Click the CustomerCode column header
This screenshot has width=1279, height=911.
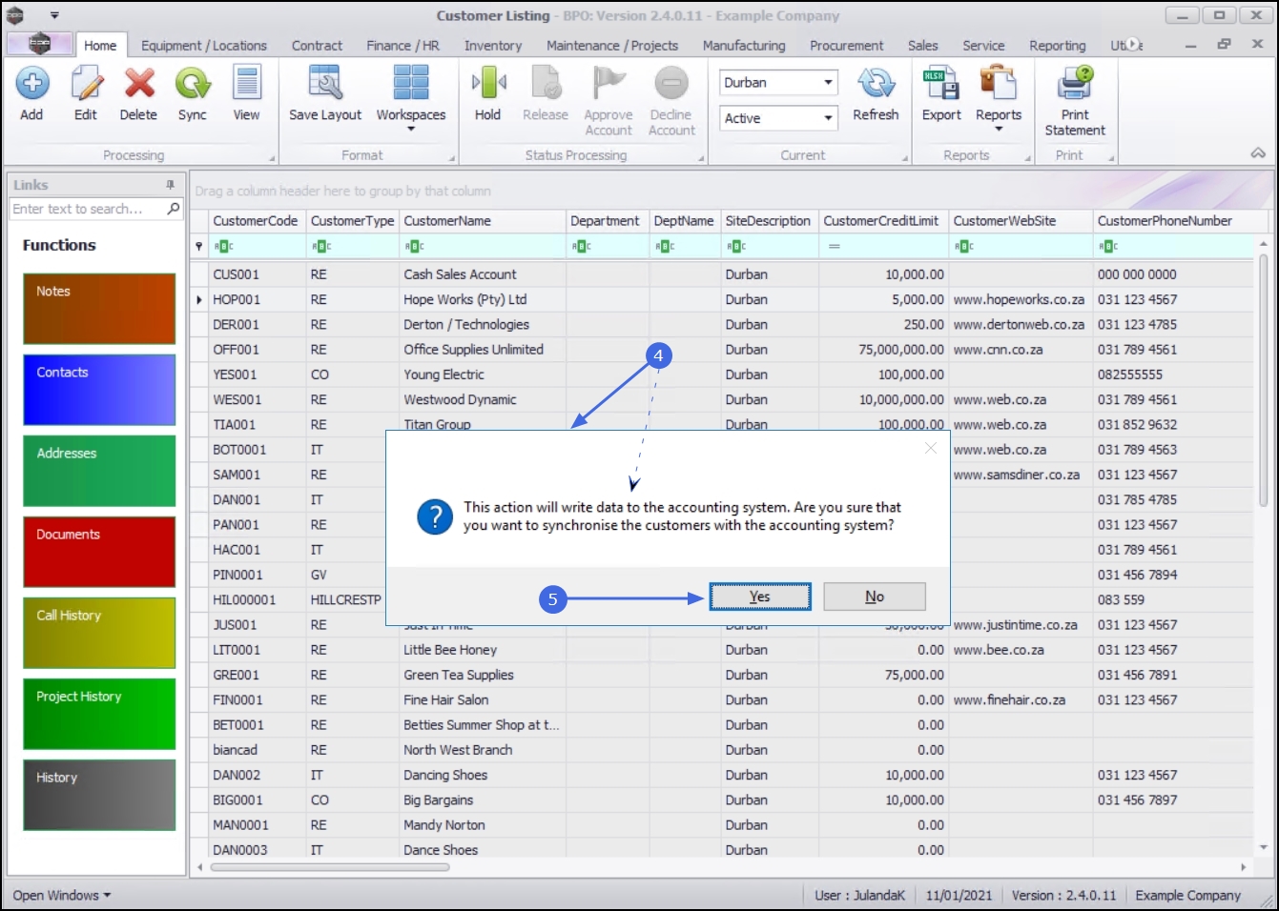pos(257,221)
